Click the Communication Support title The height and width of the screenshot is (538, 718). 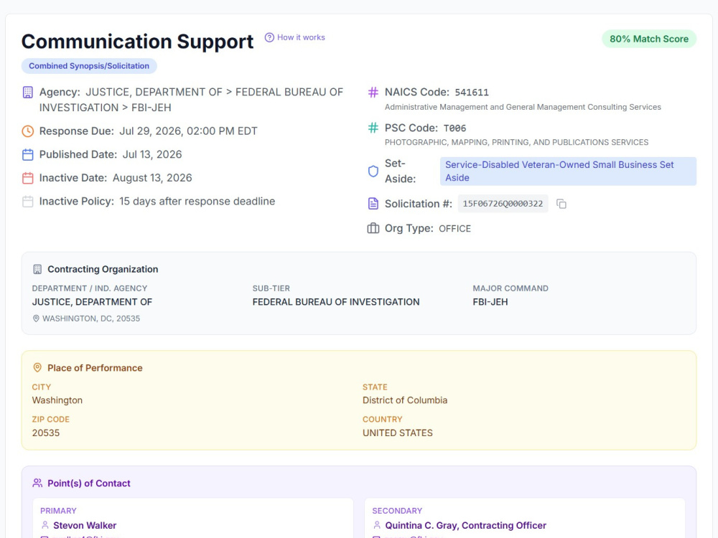click(x=137, y=41)
